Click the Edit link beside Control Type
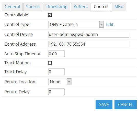 pyautogui.click(x=110, y=24)
